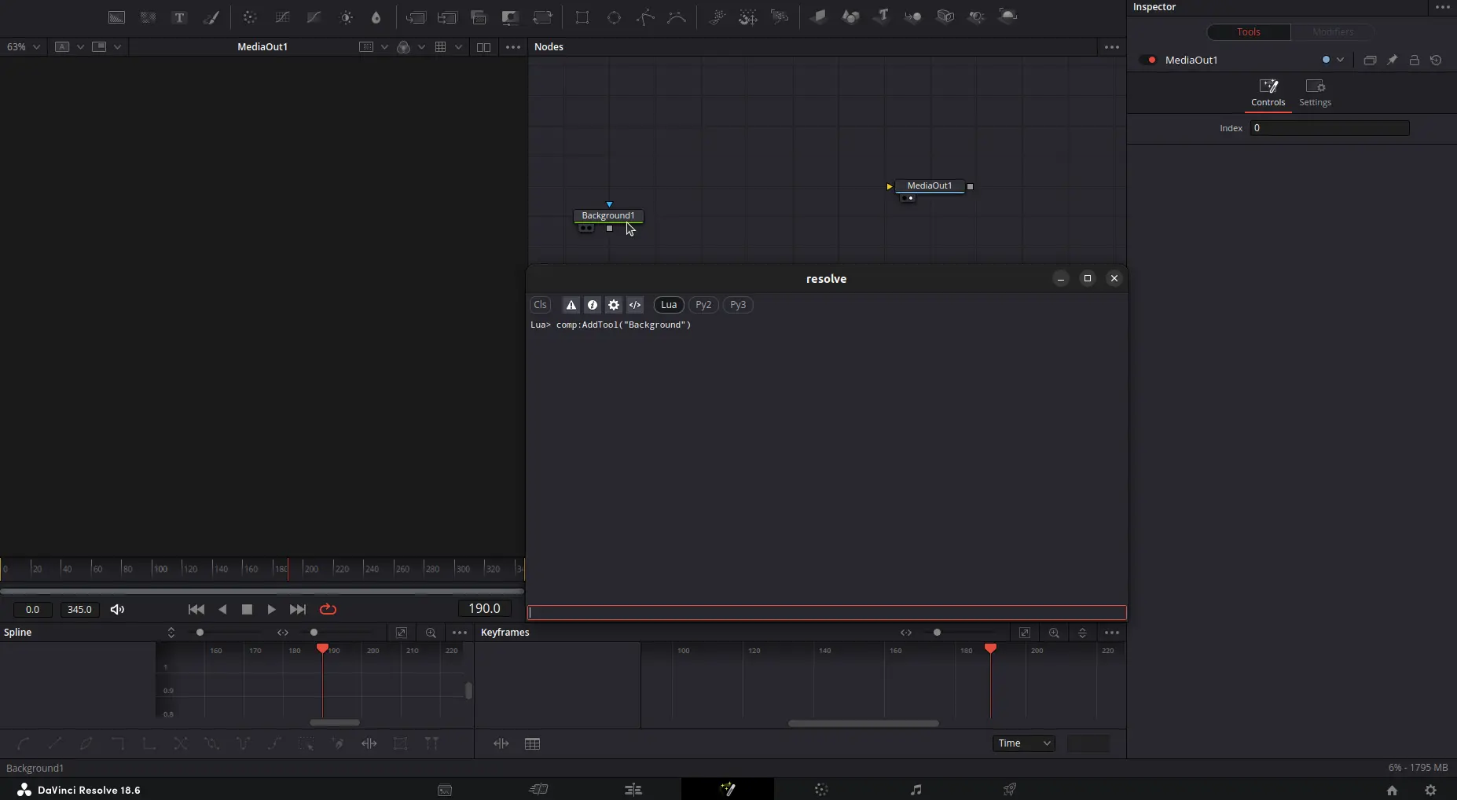Viewport: 1457px width, 800px height.
Task: Open the Controls tab in Inspector
Action: (1268, 93)
